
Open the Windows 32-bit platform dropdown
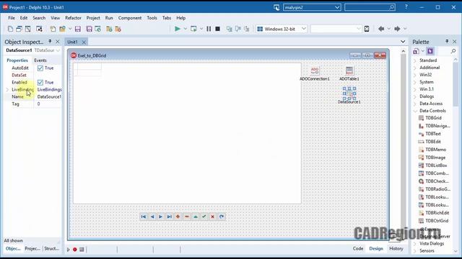tap(303, 29)
